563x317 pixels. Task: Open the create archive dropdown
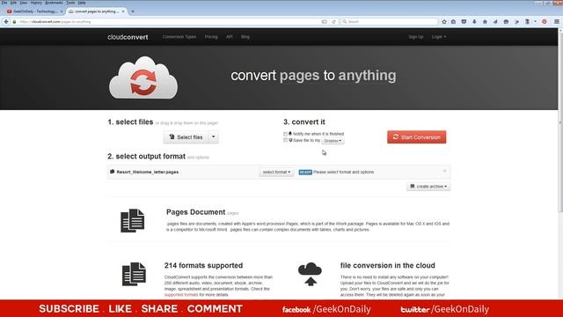(428, 187)
